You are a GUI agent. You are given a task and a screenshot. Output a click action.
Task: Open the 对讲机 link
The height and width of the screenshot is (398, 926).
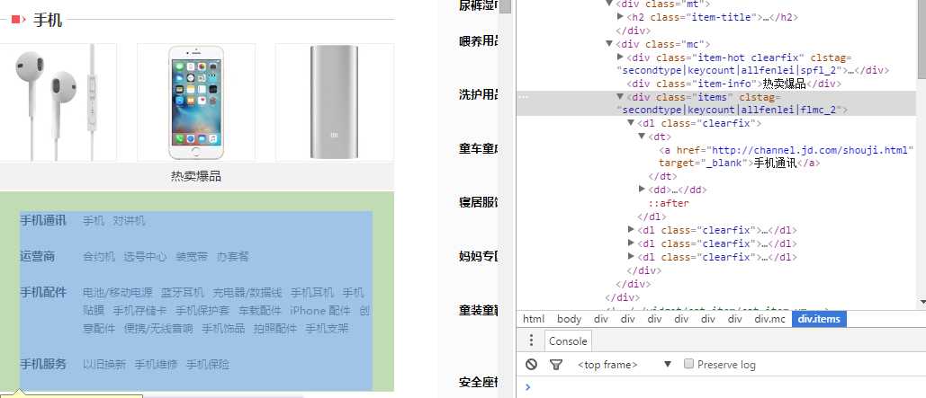pos(129,221)
